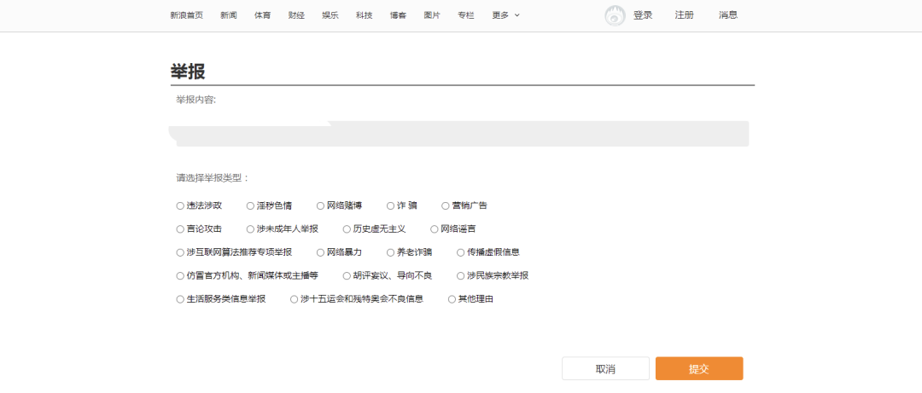Open the 消息 messages link
This screenshot has height=393, width=922.
click(728, 15)
